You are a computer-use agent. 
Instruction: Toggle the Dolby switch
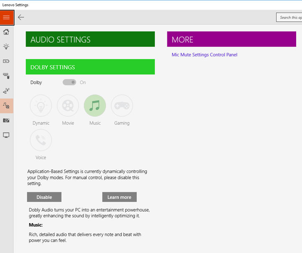69,82
